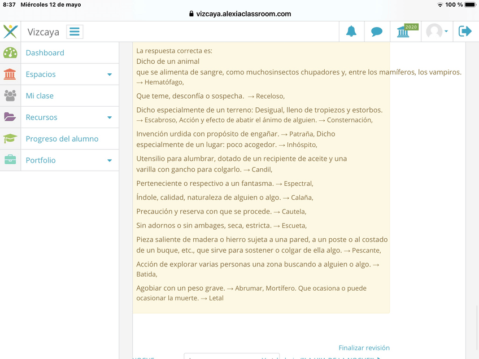This screenshot has width=479, height=359.
Task: Click the Alexia X logo icon
Action: click(x=10, y=32)
